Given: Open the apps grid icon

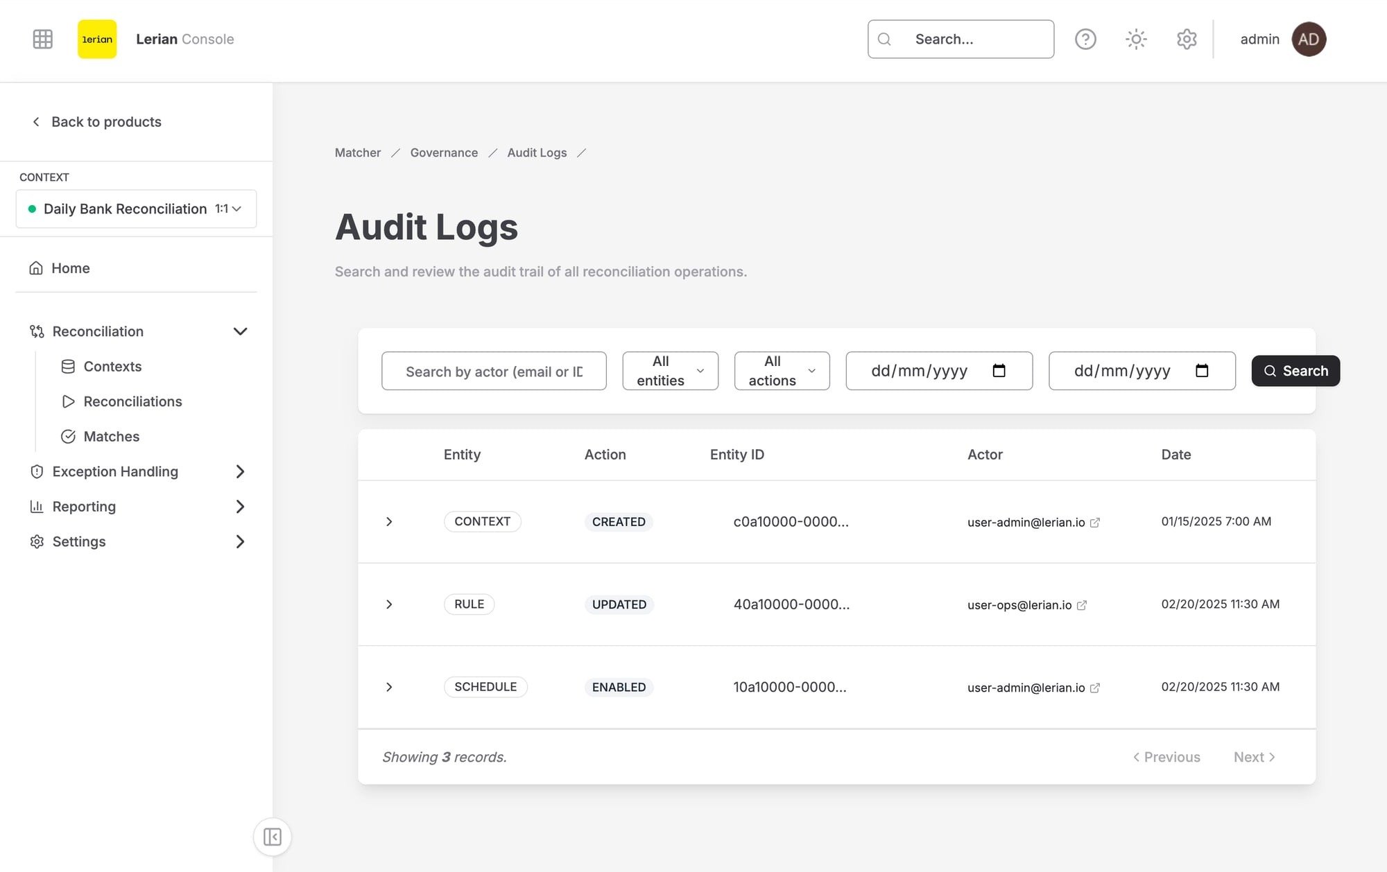Looking at the screenshot, I should pos(43,39).
